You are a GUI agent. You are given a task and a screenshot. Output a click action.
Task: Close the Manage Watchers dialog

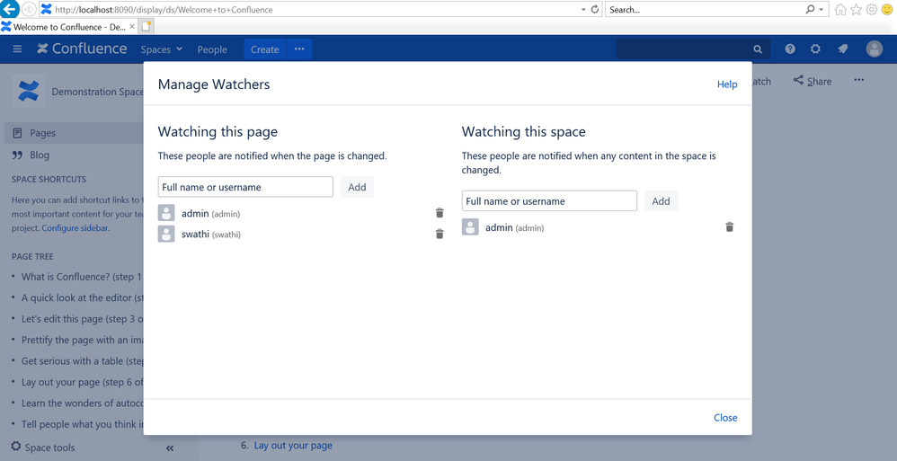pyautogui.click(x=725, y=418)
